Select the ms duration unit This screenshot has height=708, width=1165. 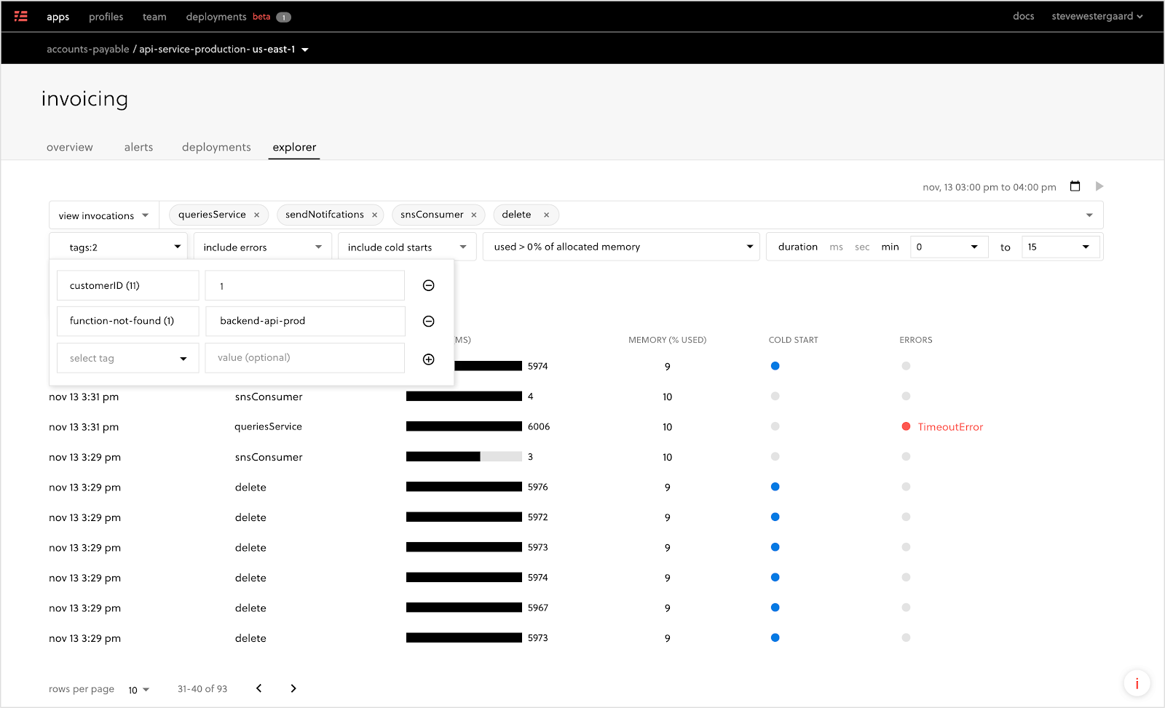tap(836, 247)
